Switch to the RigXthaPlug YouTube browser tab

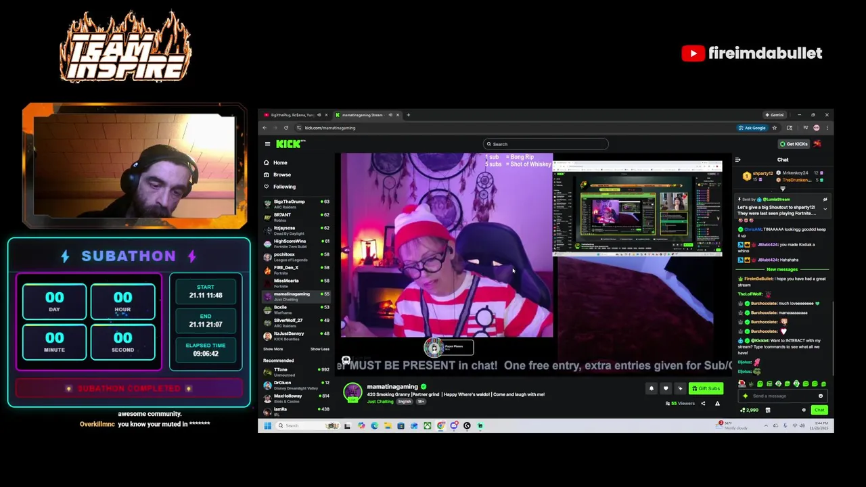click(x=293, y=115)
